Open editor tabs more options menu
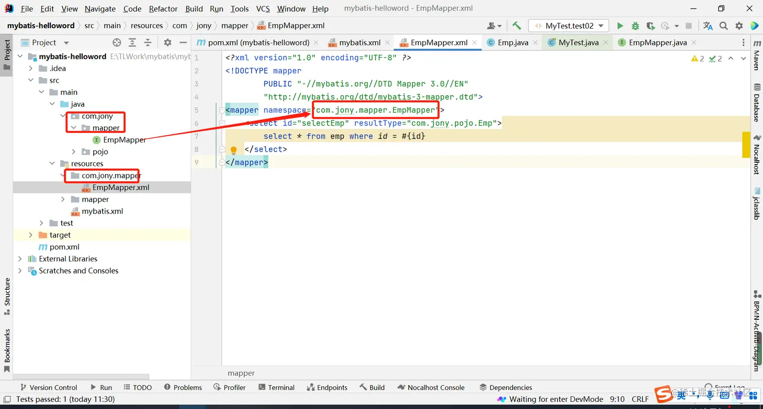 click(x=743, y=43)
